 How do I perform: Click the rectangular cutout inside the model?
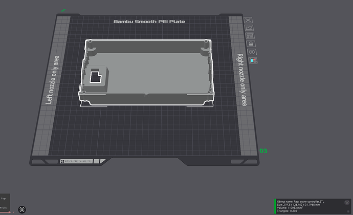coord(96,77)
